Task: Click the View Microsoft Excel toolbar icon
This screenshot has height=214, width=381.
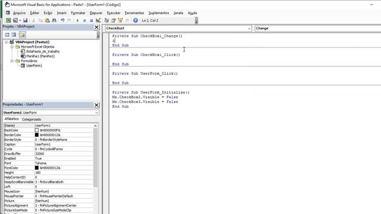Action: point(8,20)
